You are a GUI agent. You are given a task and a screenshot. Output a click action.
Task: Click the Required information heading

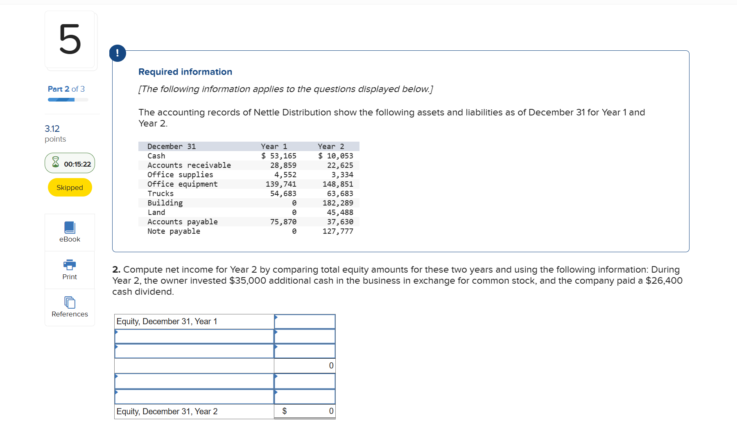point(185,72)
